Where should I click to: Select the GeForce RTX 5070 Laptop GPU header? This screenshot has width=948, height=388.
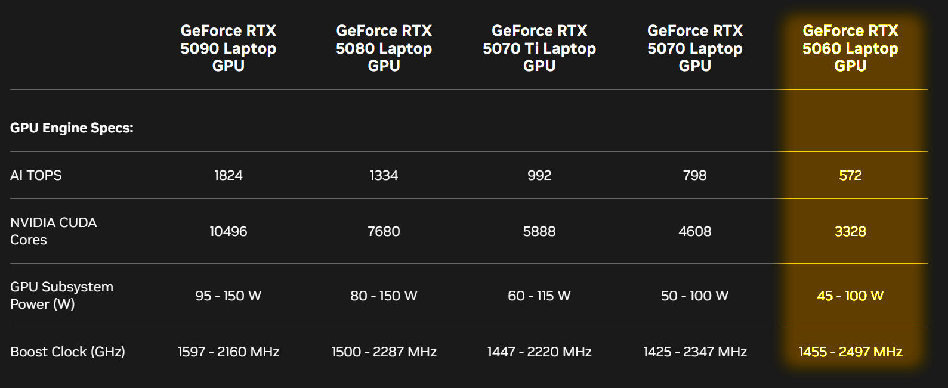pos(695,48)
